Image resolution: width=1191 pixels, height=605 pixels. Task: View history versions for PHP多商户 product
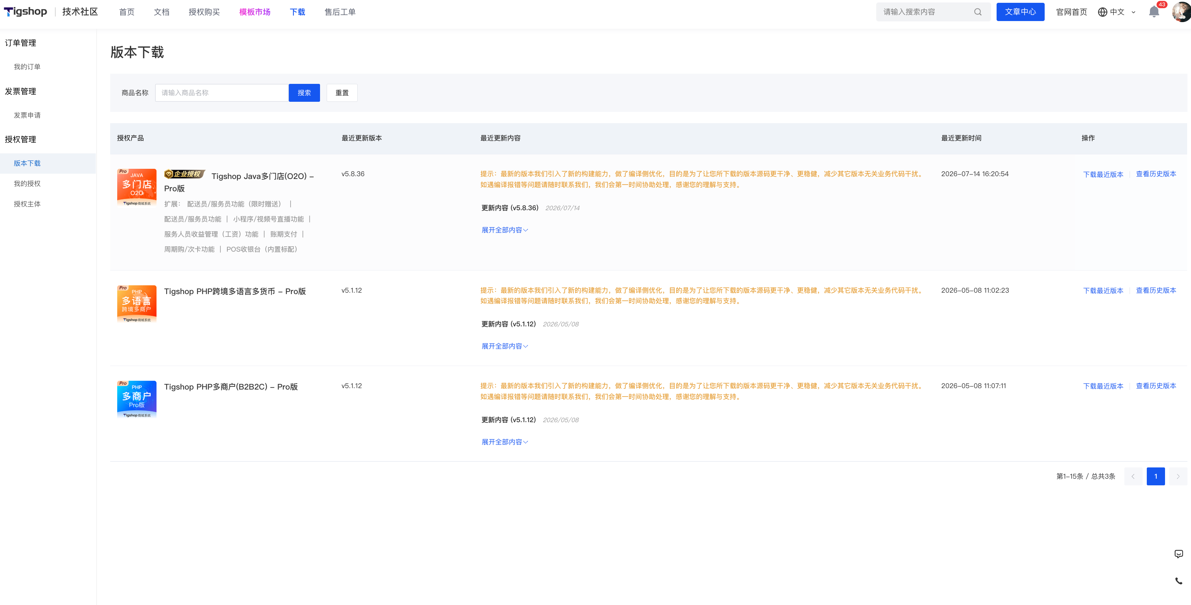[x=1156, y=386]
